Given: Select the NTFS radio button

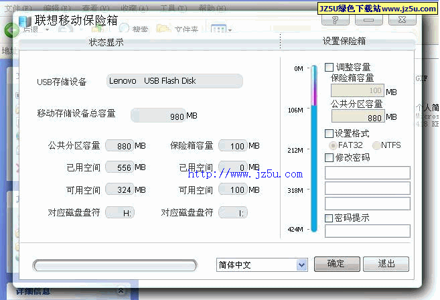Looking at the screenshot, I should pyautogui.click(x=376, y=145).
